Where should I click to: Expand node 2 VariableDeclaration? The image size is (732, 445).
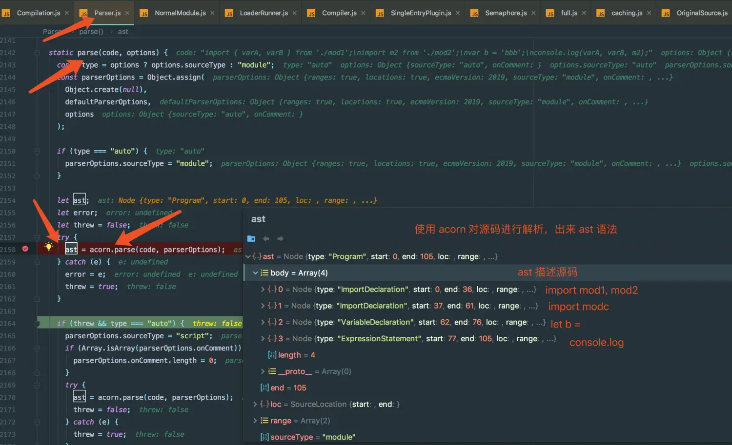click(x=263, y=322)
